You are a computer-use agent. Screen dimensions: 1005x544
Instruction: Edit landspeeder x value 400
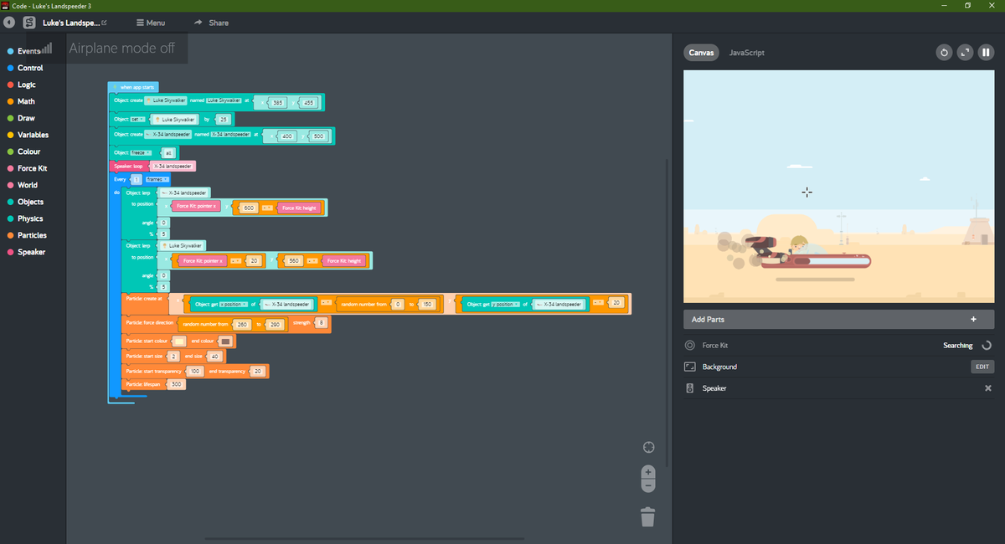pos(287,136)
